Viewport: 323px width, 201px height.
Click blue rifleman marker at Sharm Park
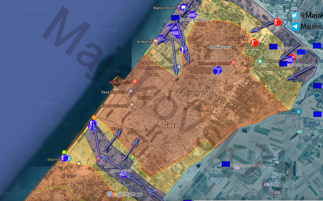pos(64,158)
